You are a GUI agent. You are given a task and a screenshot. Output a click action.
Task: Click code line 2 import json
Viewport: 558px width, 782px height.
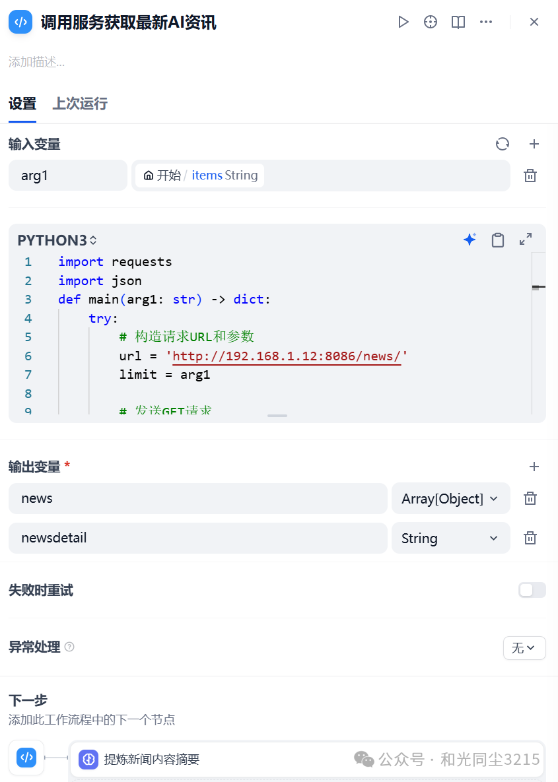100,280
